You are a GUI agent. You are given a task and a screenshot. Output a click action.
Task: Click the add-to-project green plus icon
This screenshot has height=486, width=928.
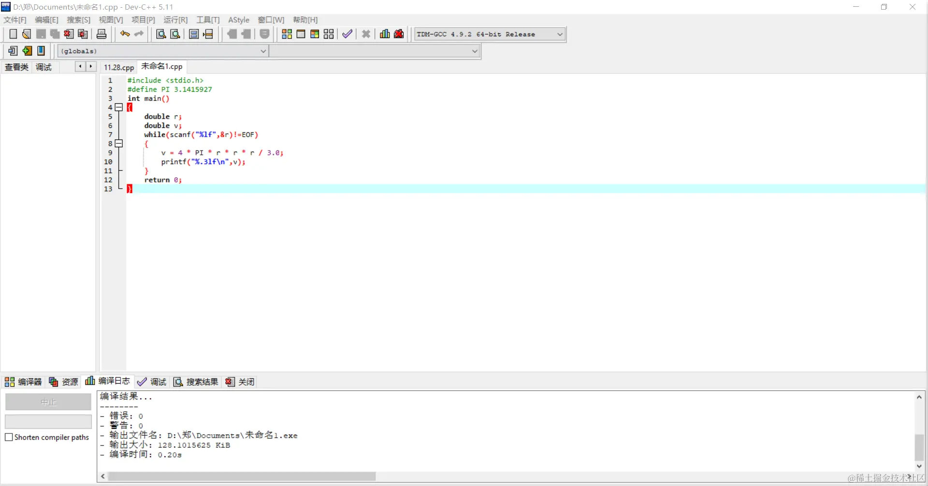tap(27, 51)
